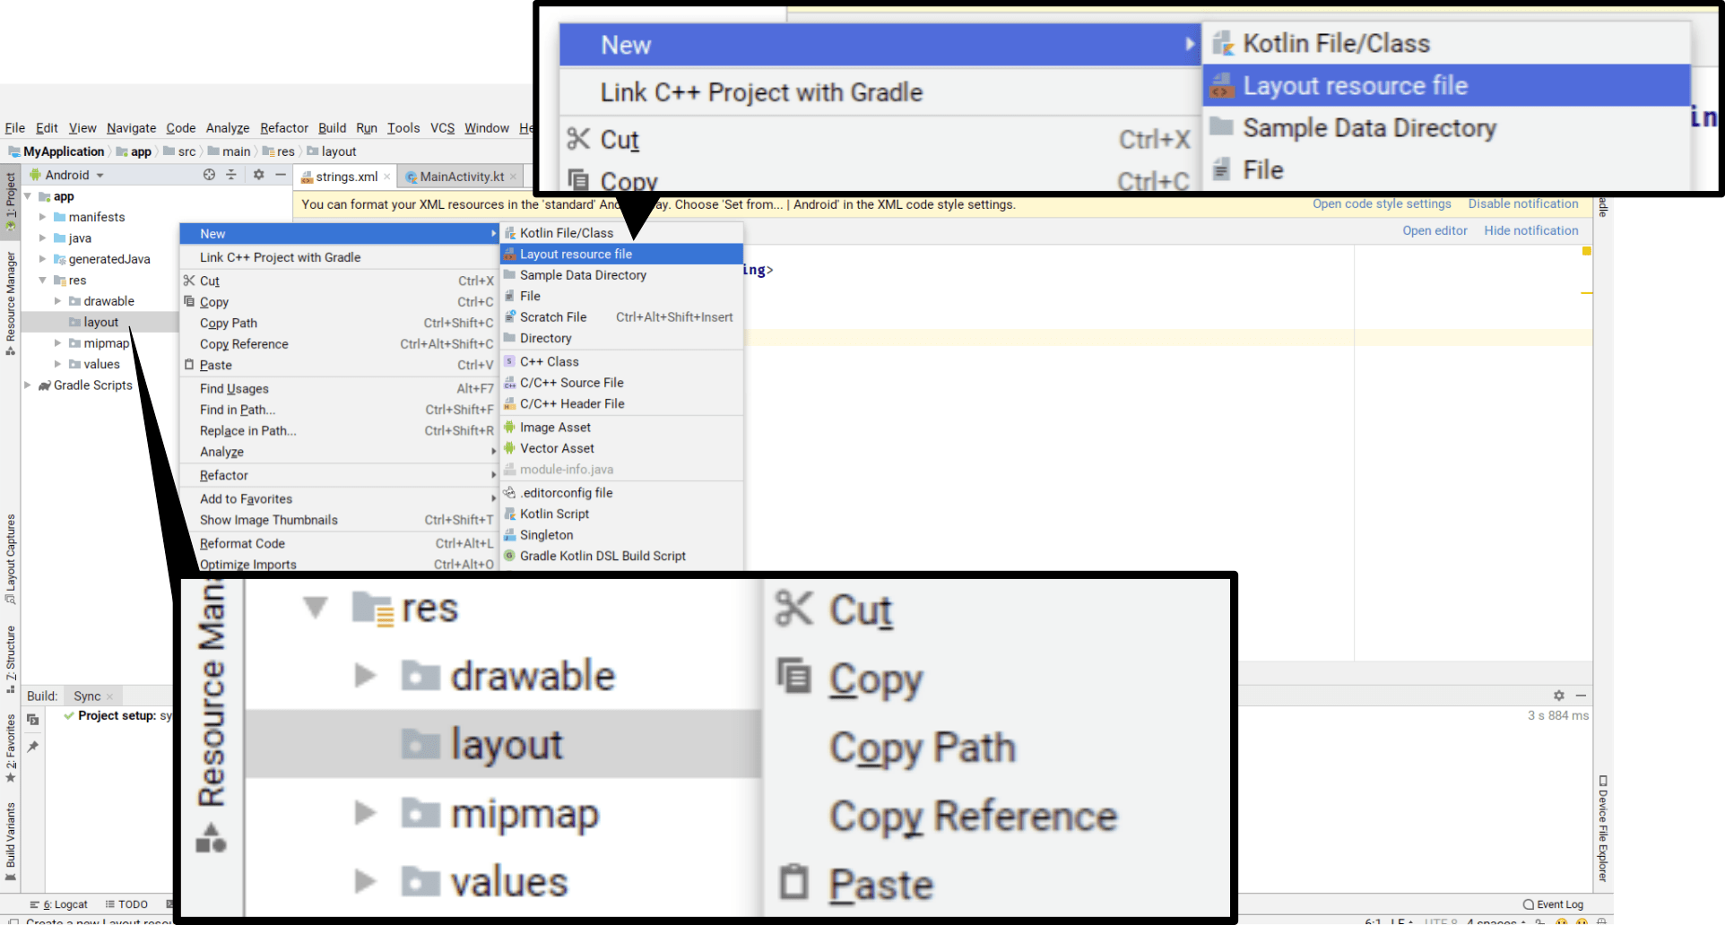
Task: Click the Singleton template icon
Action: [x=509, y=534]
